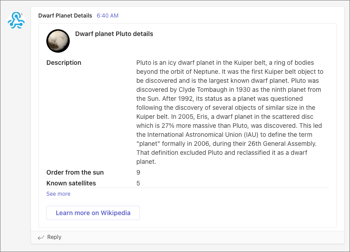Select the word Neptune in the description

(x=206, y=72)
